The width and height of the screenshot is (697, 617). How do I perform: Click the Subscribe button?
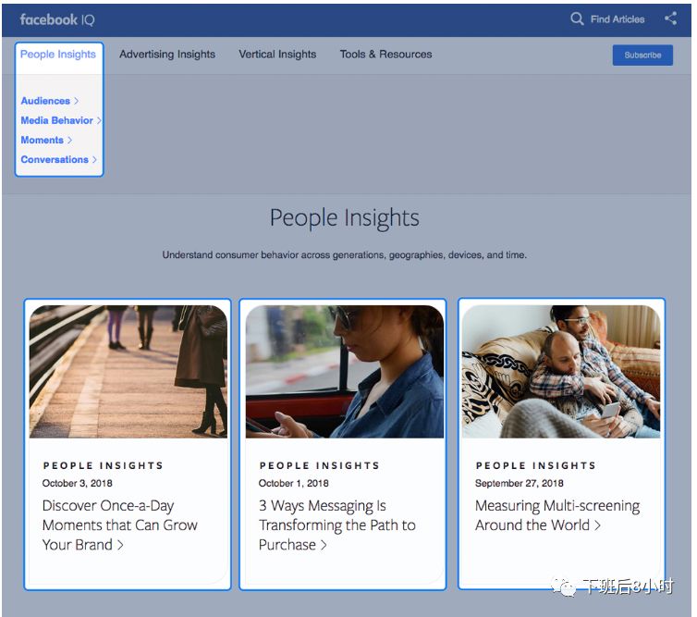[x=642, y=56]
